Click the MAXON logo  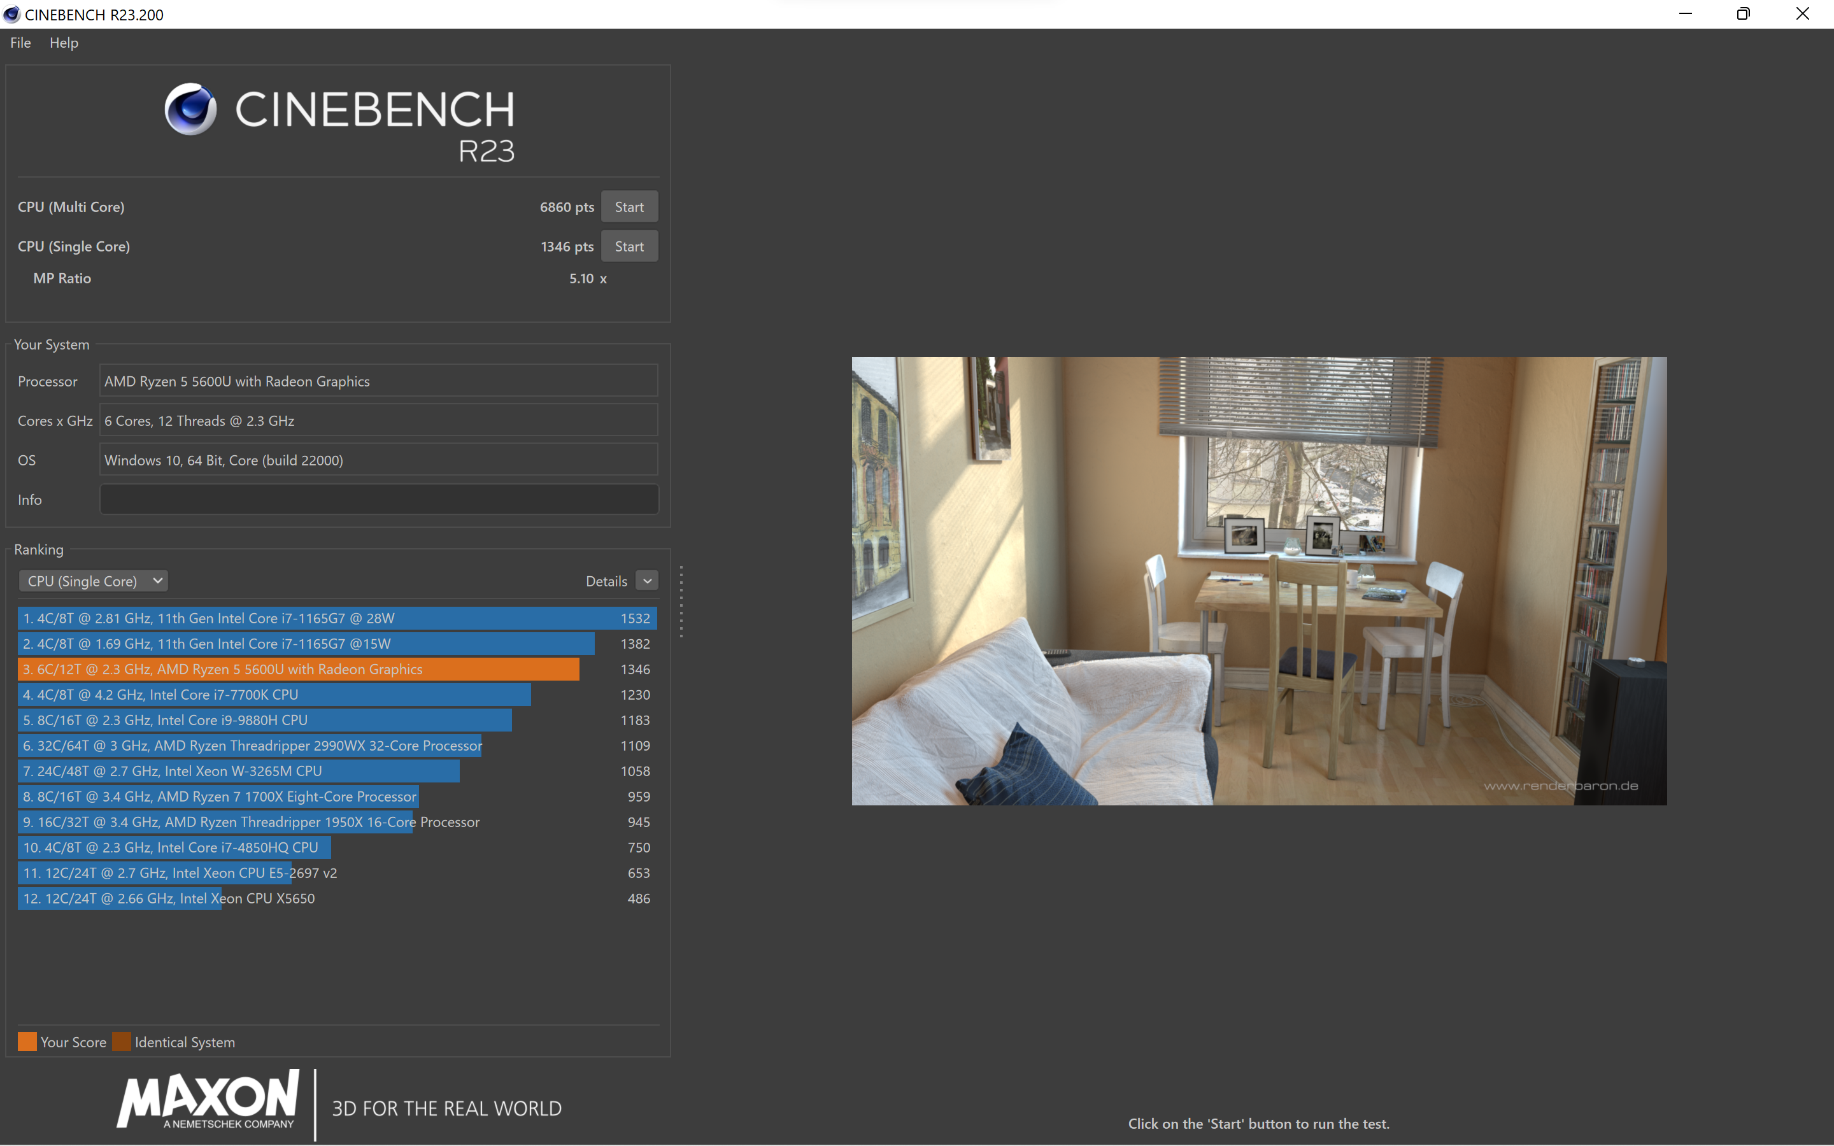[208, 1100]
